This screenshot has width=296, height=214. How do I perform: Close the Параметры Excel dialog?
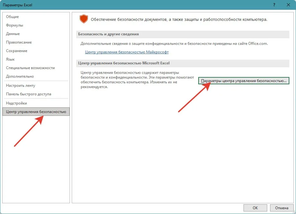[x=288, y=5]
